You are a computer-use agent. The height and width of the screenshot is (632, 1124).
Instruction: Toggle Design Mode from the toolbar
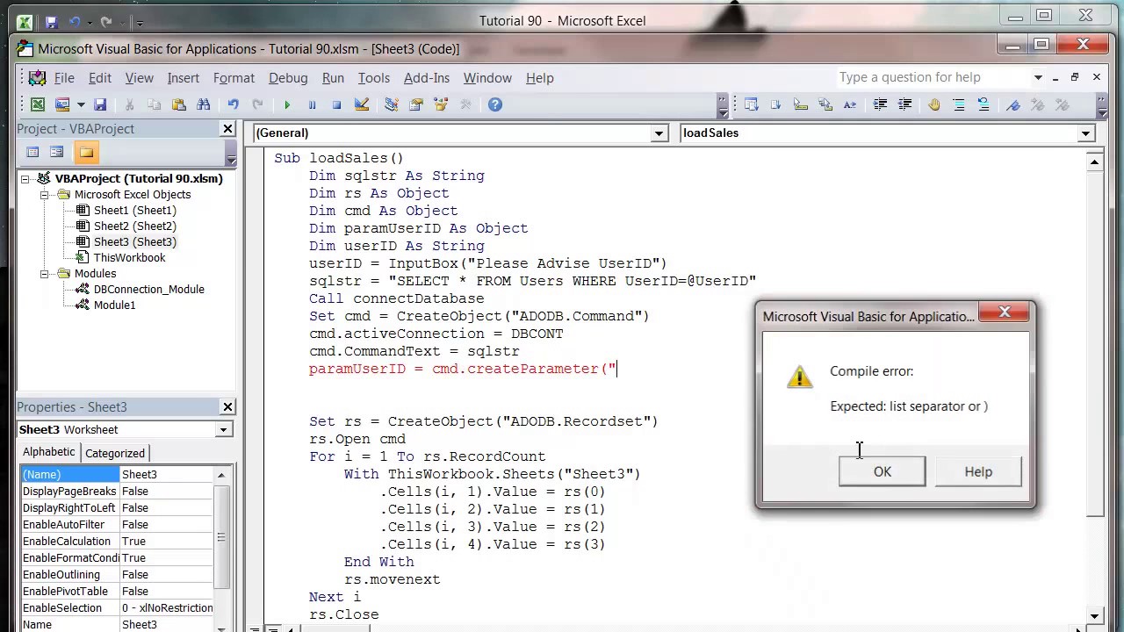[362, 104]
